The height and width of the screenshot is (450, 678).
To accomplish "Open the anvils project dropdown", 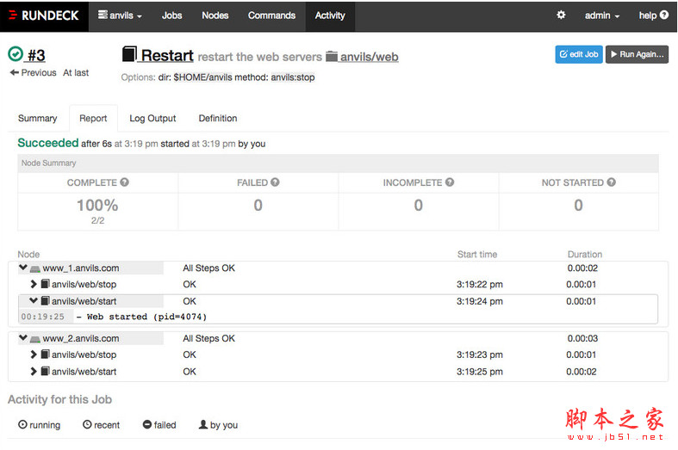I will point(120,15).
